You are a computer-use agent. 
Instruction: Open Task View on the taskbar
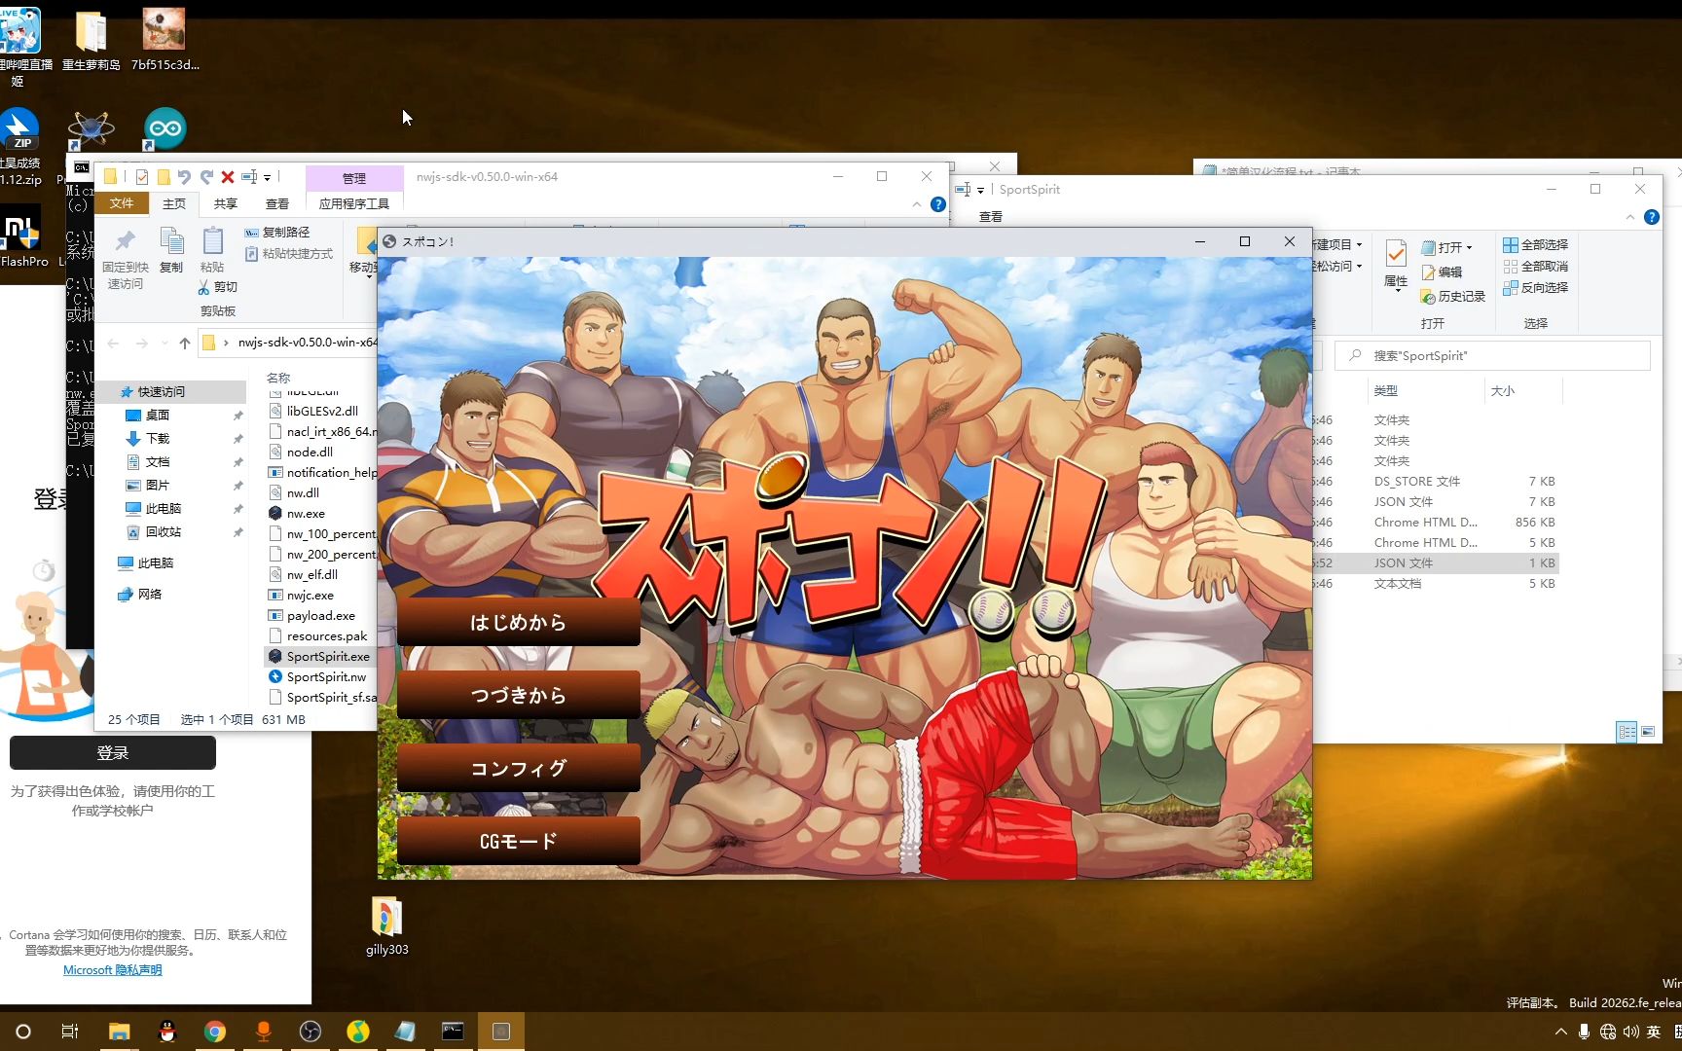70,1032
